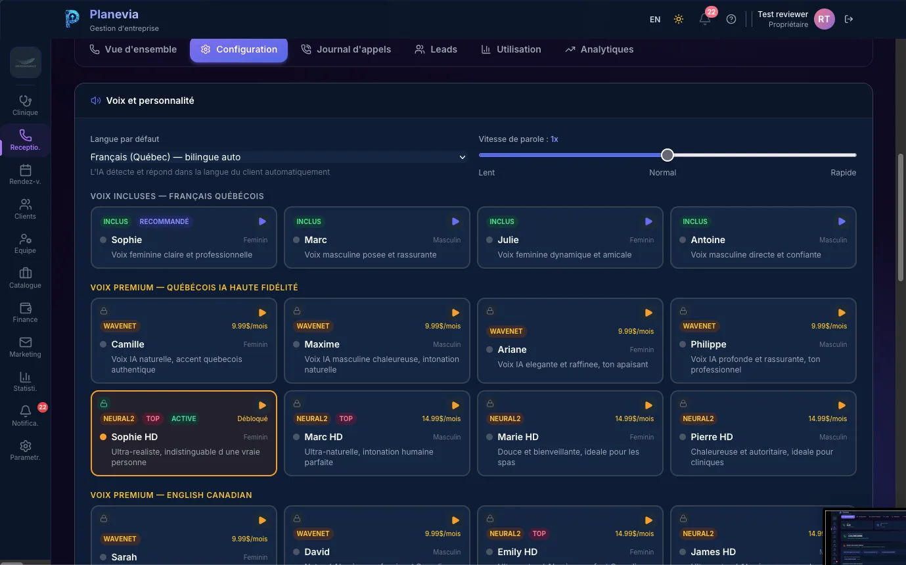Select the Configuration tab

pos(239,49)
